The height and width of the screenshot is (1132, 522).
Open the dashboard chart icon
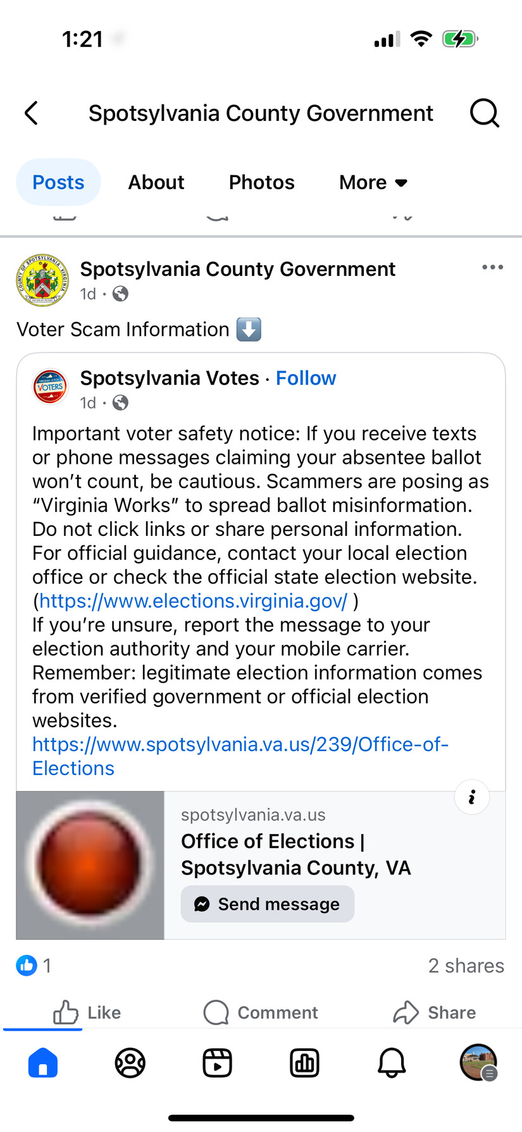click(x=304, y=1062)
